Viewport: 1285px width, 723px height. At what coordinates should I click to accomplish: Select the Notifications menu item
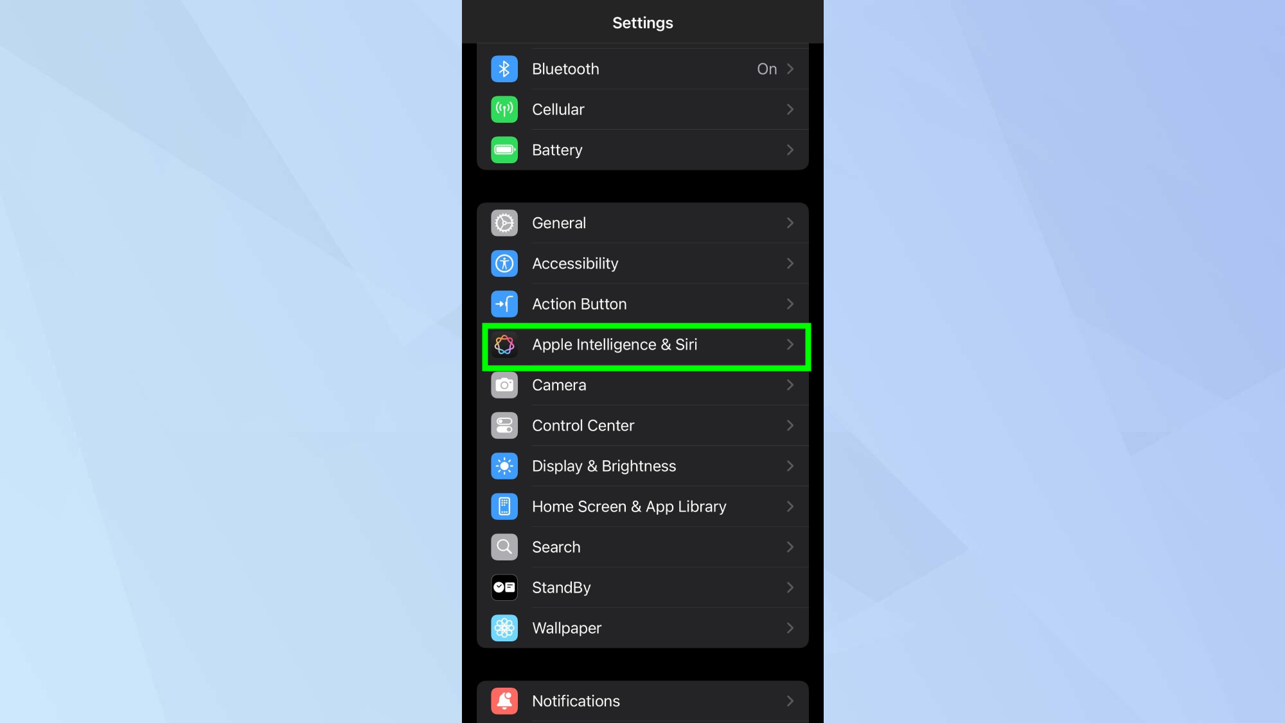point(642,700)
